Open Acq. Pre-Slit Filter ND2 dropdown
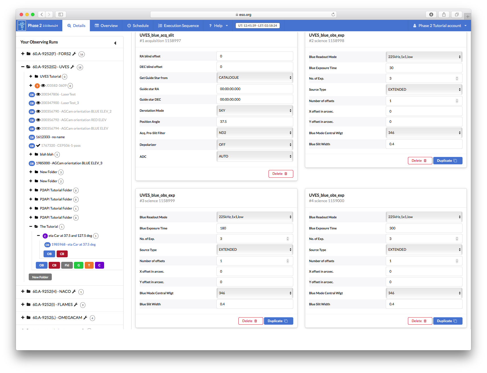The width and height of the screenshot is (487, 373). pyautogui.click(x=255, y=133)
